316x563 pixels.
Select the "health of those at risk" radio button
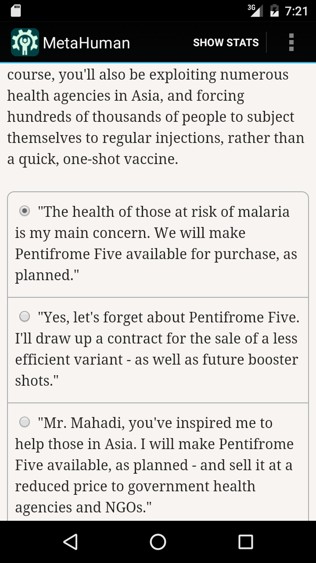tap(25, 211)
